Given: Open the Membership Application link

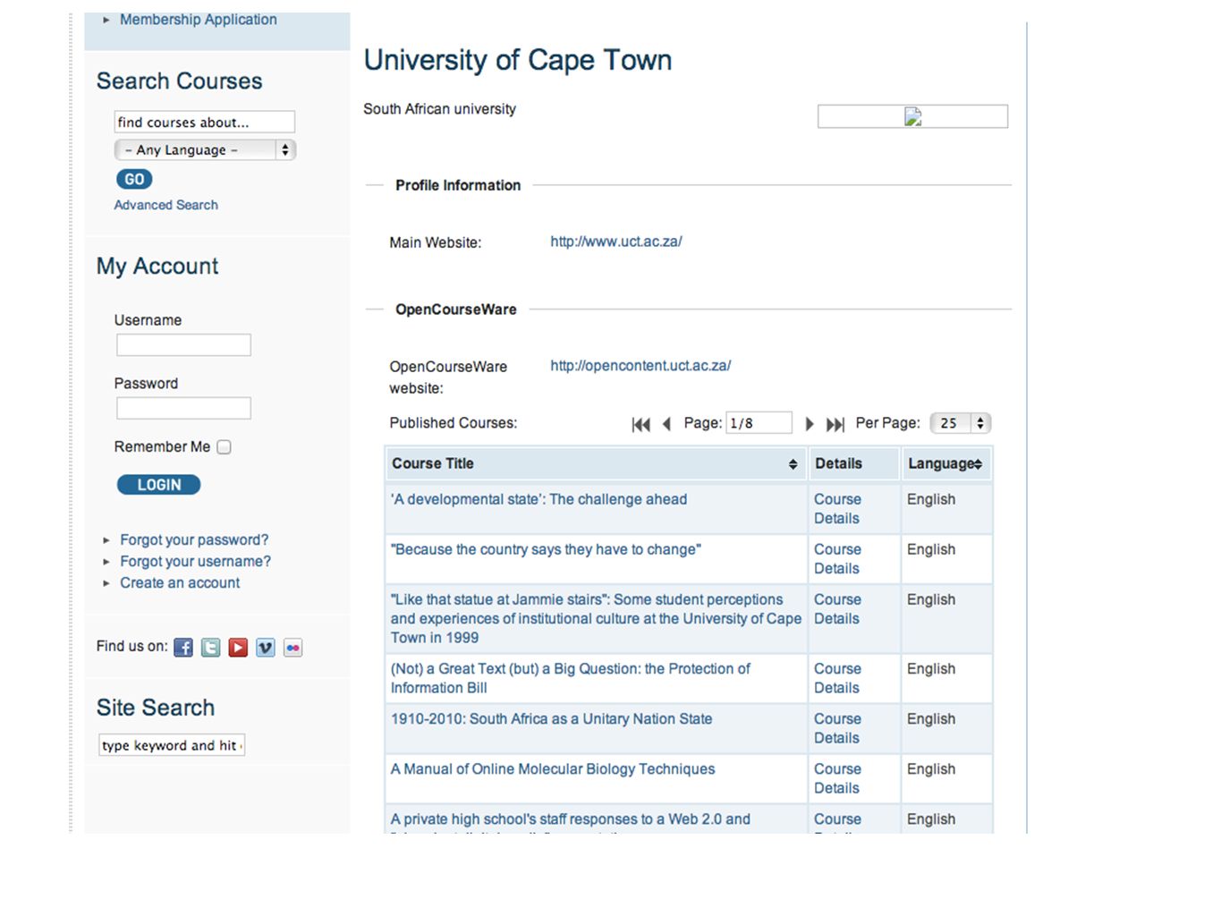Looking at the screenshot, I should click(199, 20).
